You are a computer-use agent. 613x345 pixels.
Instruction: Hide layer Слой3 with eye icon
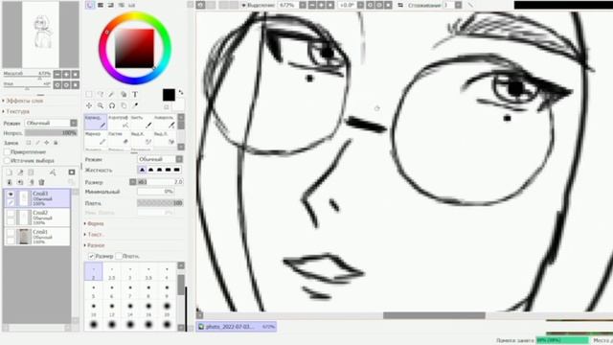click(11, 194)
